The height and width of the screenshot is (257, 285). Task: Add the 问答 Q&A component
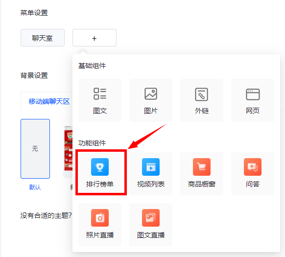[253, 174]
